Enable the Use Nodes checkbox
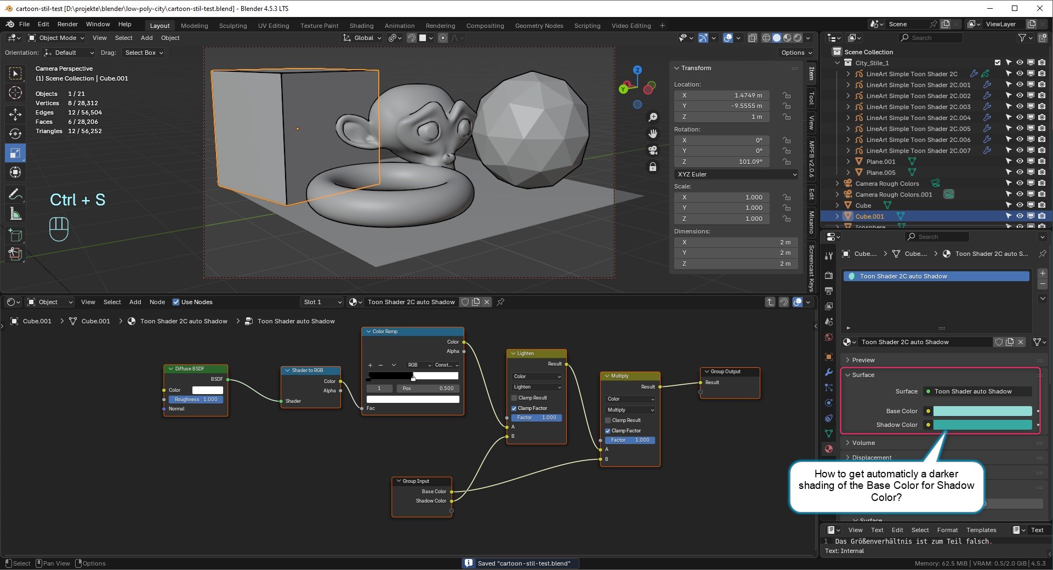 pos(176,302)
